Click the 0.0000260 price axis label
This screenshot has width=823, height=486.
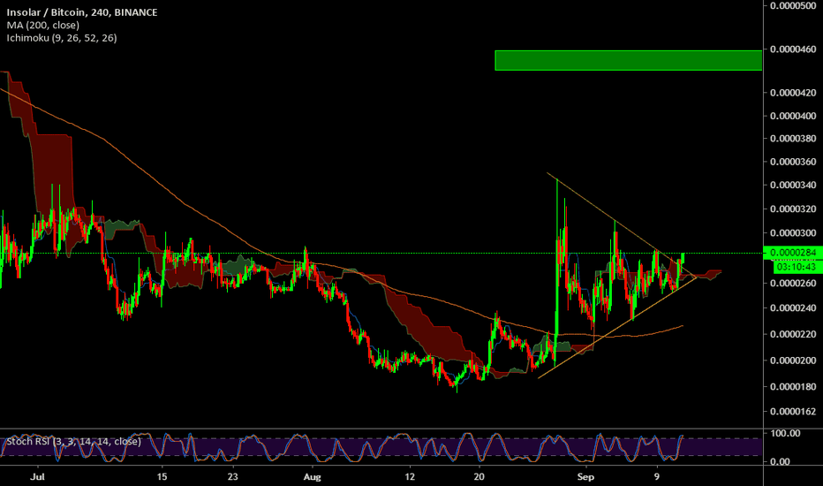(x=793, y=283)
